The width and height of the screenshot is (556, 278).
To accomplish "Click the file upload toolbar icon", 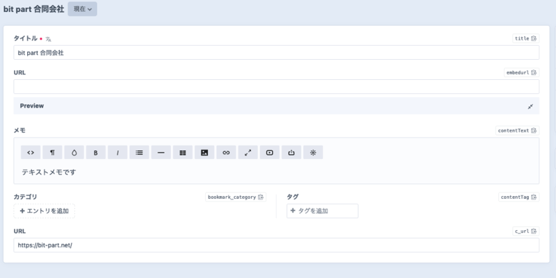I will tap(291, 152).
